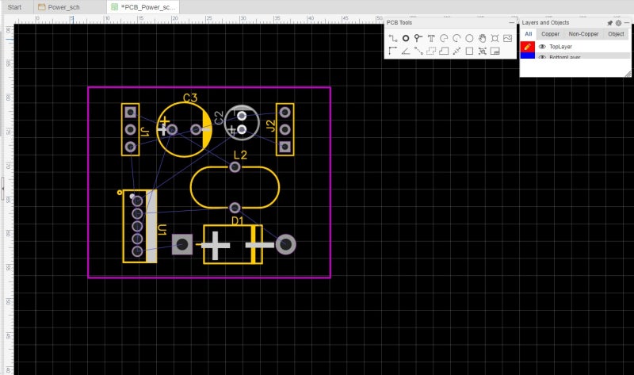Minimize the Layers and Objects panel
The height and width of the screenshot is (375, 634).
pyautogui.click(x=627, y=23)
